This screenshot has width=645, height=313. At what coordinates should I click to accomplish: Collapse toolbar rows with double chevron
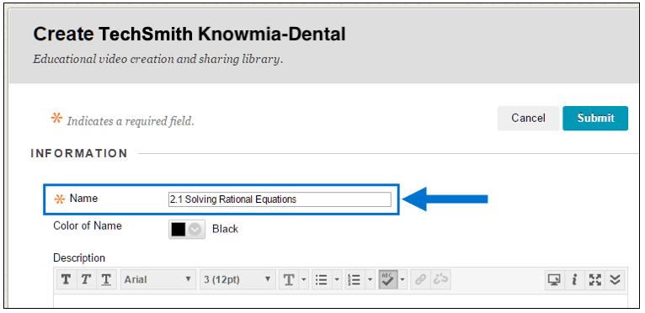(615, 280)
